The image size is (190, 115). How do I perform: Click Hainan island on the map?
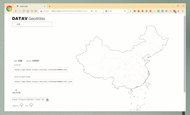pos(131,92)
